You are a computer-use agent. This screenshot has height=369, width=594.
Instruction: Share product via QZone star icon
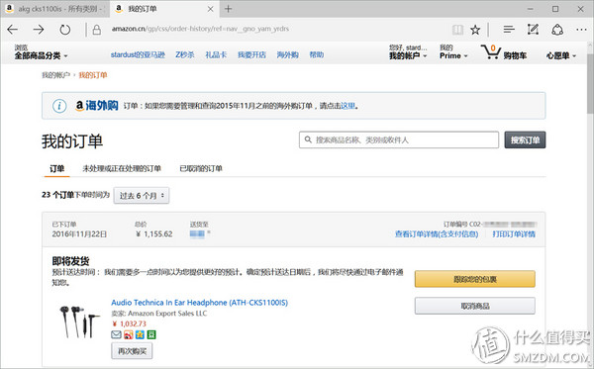point(140,334)
